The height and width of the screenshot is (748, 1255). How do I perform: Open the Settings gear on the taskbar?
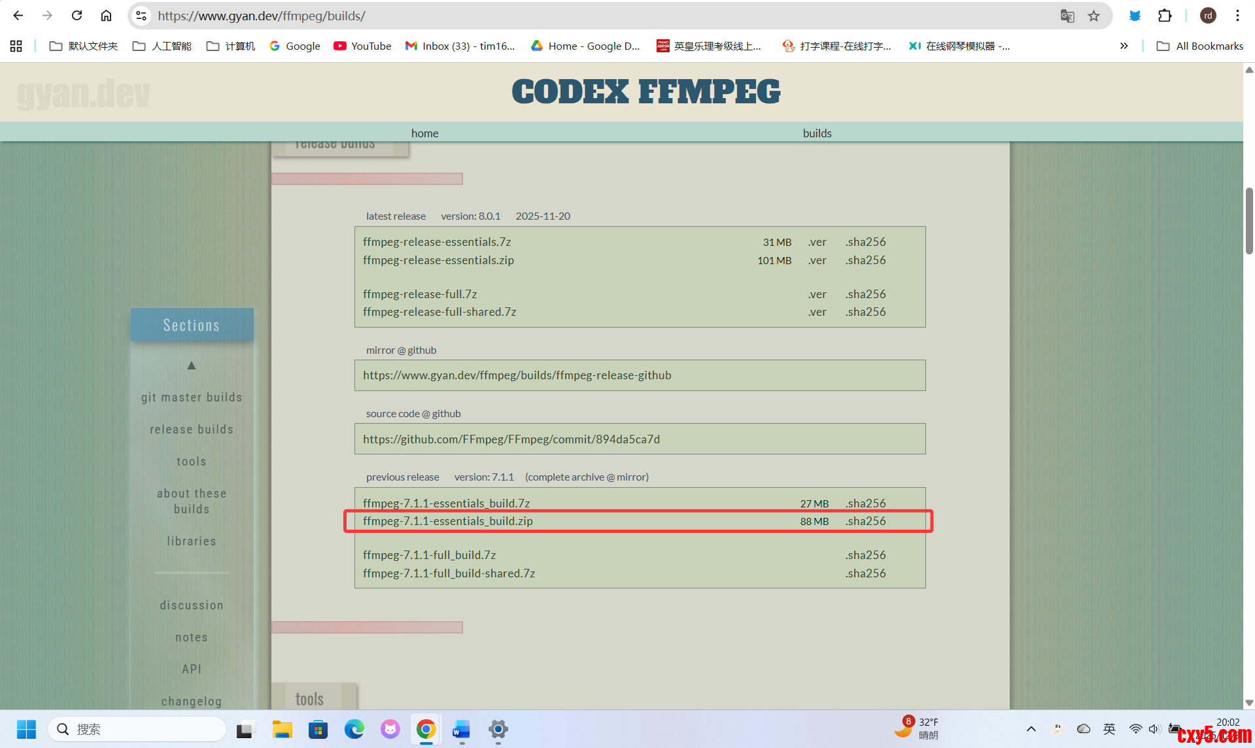pyautogui.click(x=498, y=729)
